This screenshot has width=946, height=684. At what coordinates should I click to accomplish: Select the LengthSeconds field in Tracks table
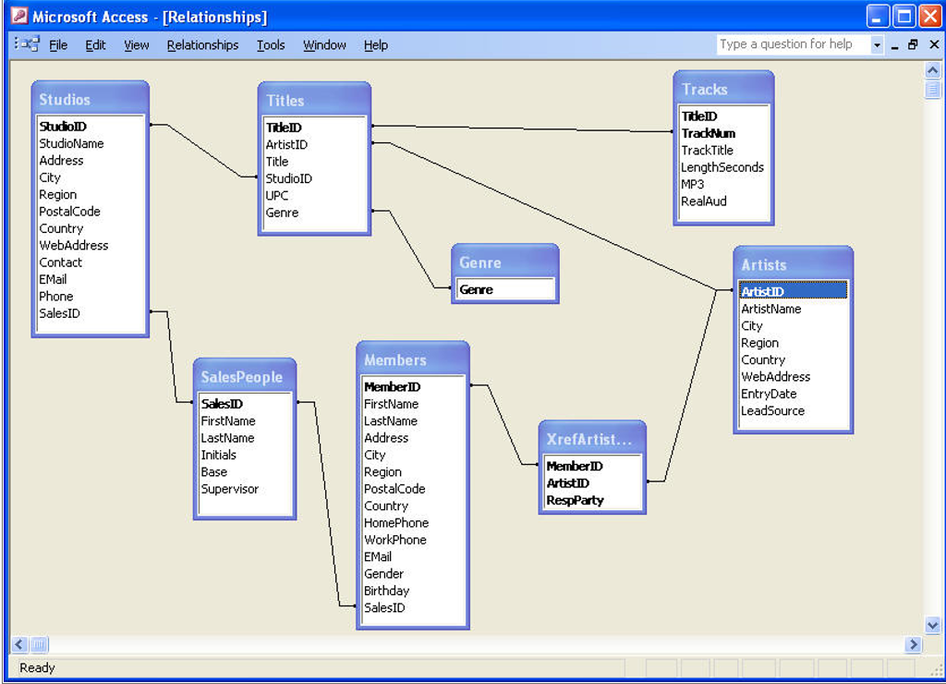coord(723,166)
